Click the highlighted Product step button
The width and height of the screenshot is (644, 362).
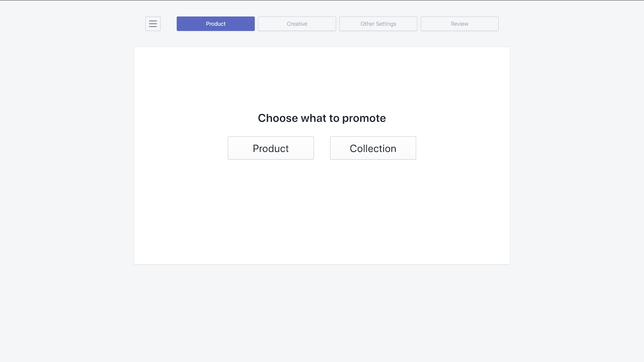(215, 24)
